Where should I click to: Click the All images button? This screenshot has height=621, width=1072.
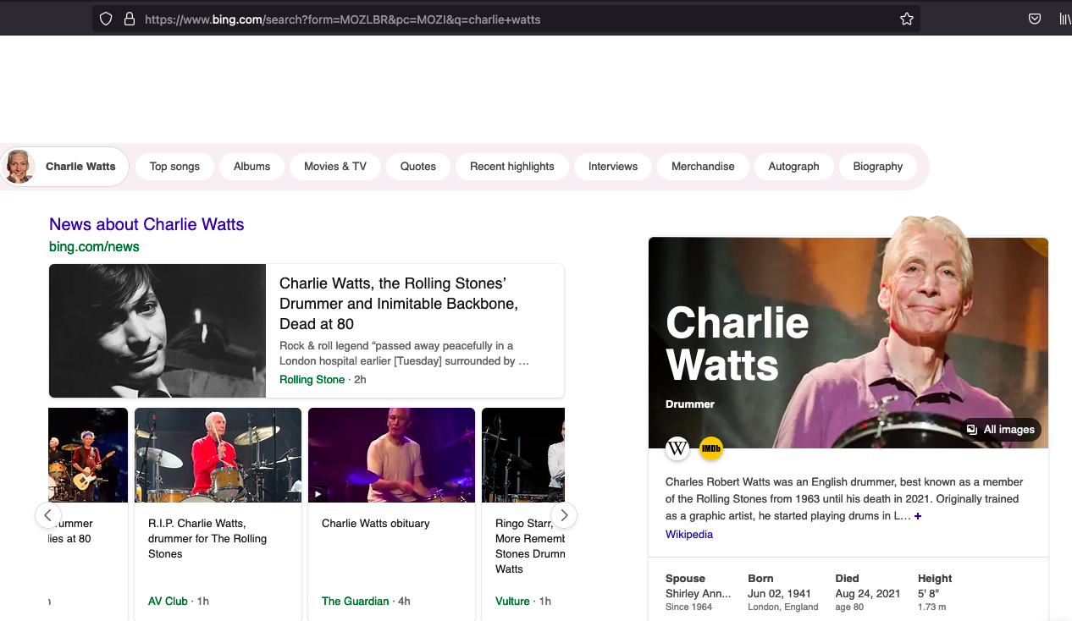(1000, 430)
